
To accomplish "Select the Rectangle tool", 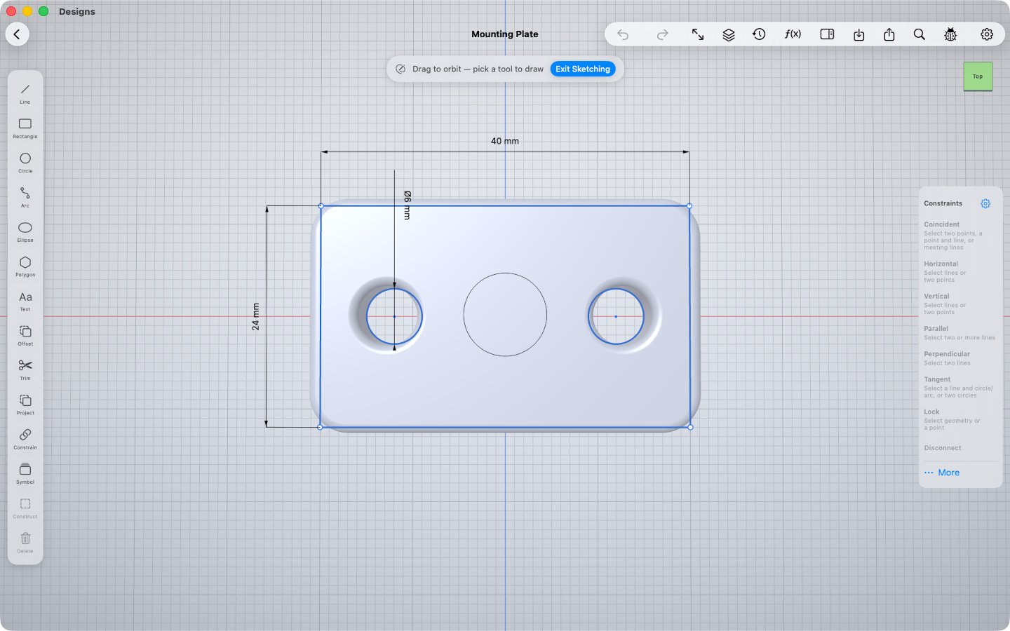I will (x=25, y=128).
